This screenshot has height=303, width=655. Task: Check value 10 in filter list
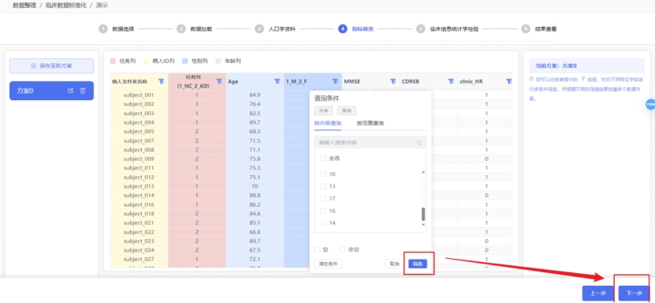point(323,174)
